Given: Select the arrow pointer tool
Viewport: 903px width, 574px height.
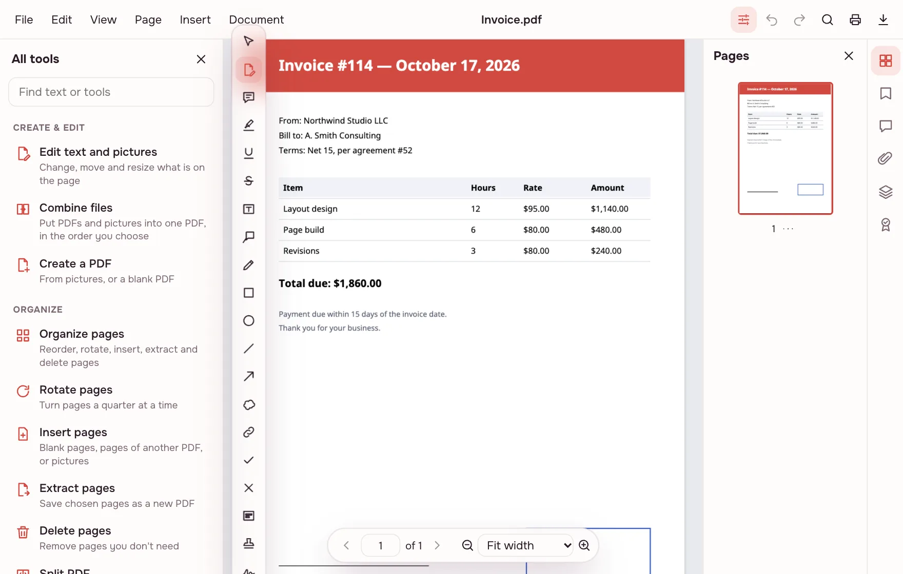Looking at the screenshot, I should point(249,41).
